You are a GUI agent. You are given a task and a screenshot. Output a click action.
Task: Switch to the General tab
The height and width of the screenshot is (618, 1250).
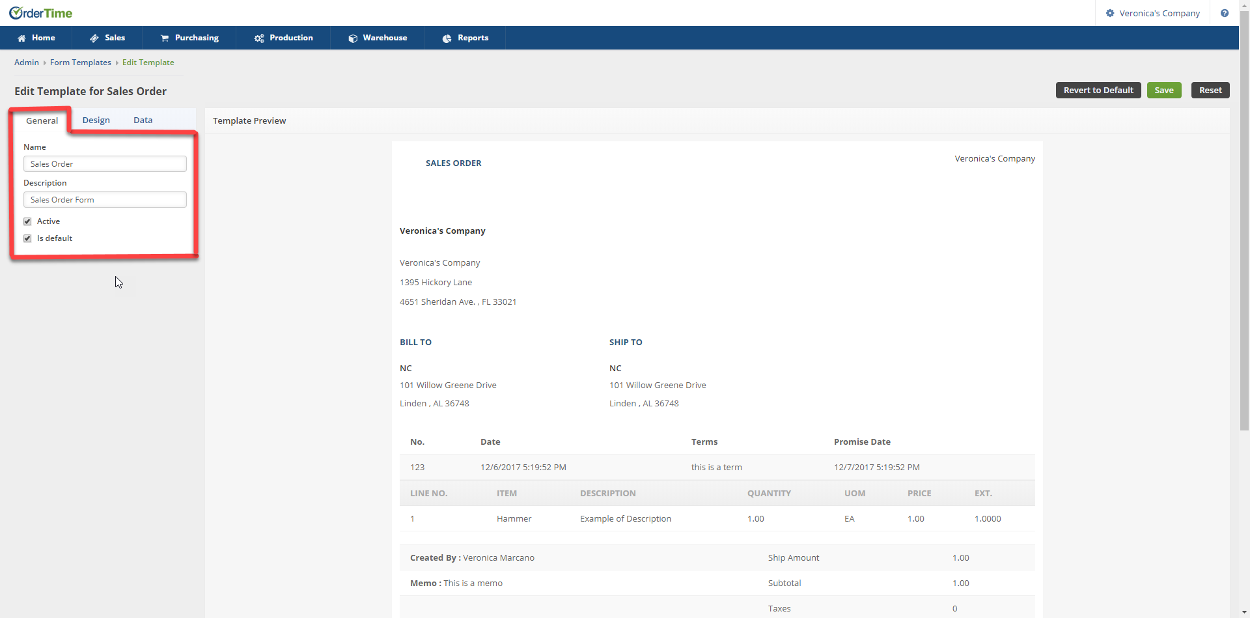(42, 120)
